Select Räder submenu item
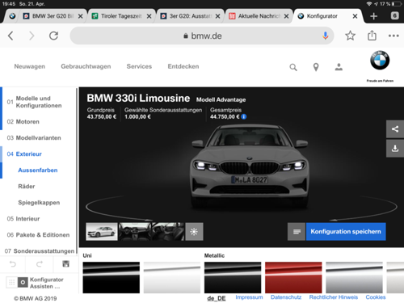The width and height of the screenshot is (404, 303). tap(27, 187)
